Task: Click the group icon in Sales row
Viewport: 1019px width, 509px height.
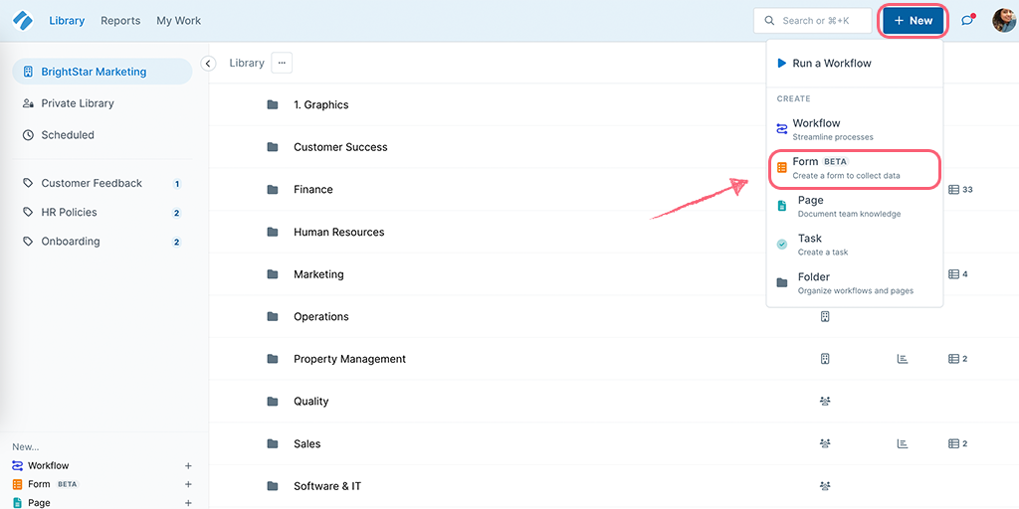Action: click(x=825, y=444)
